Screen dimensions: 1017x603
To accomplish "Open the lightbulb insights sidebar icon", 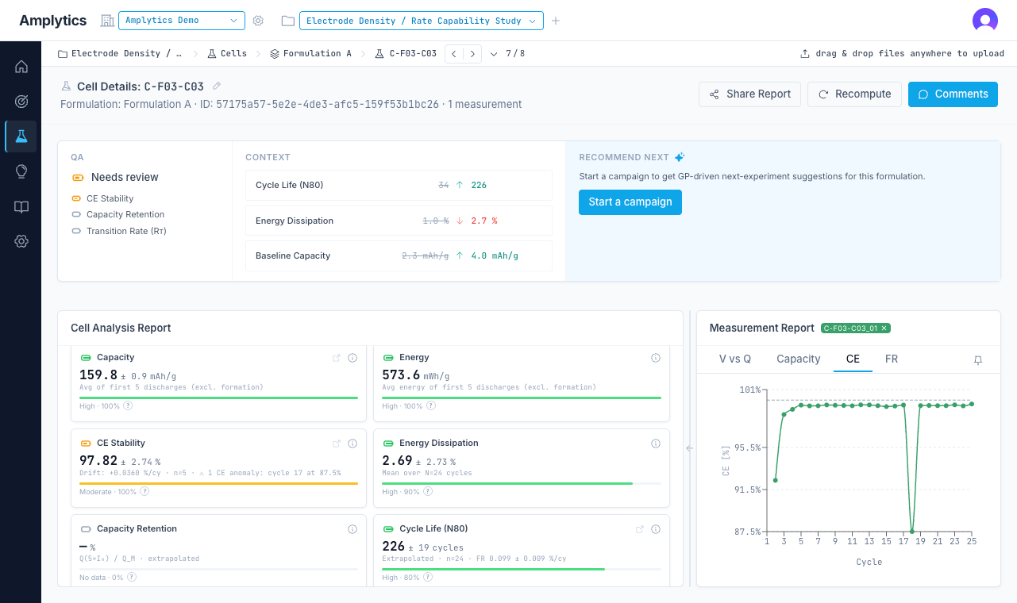I will pyautogui.click(x=21, y=171).
